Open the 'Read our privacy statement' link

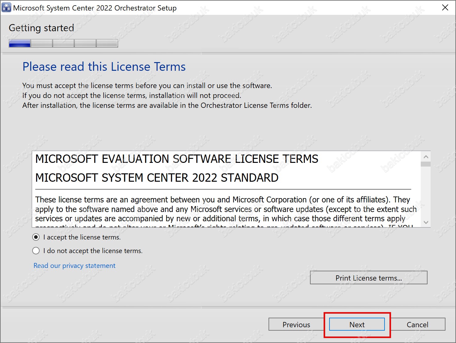tap(74, 266)
